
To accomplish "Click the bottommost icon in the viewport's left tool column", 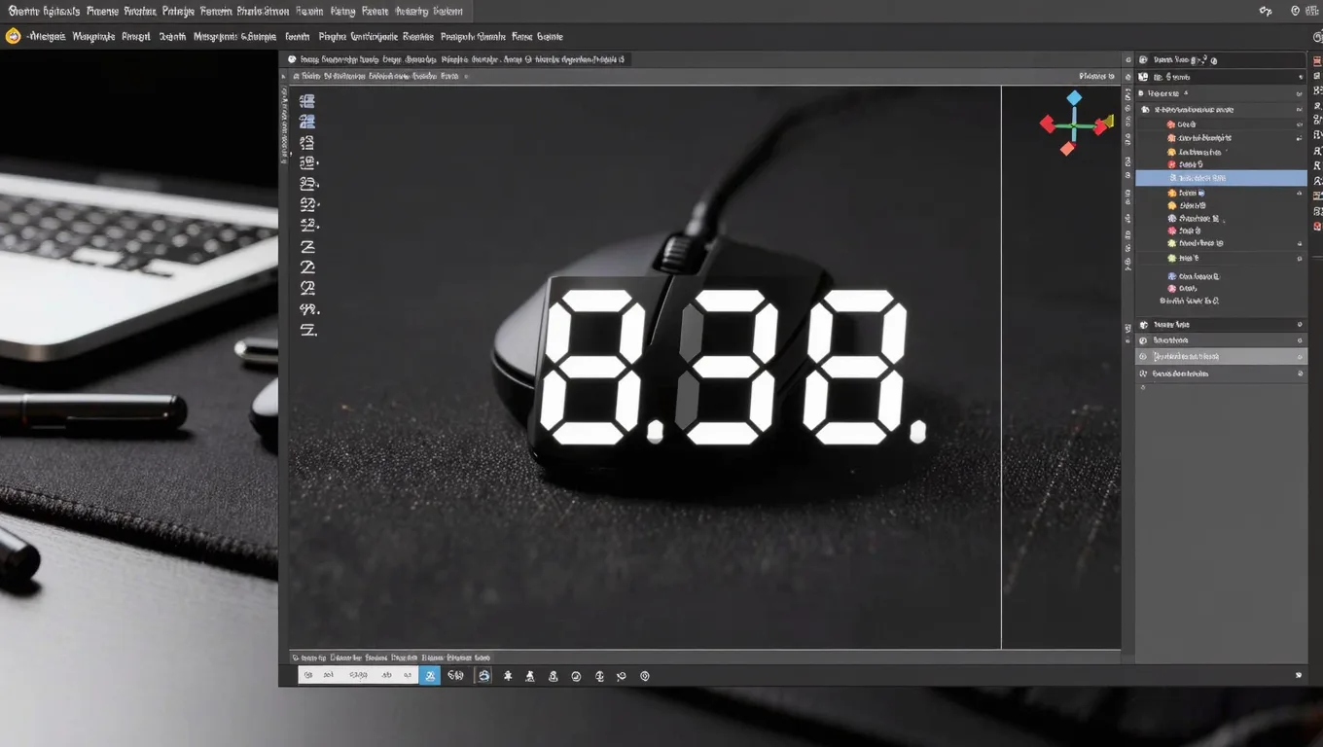I will (x=308, y=331).
